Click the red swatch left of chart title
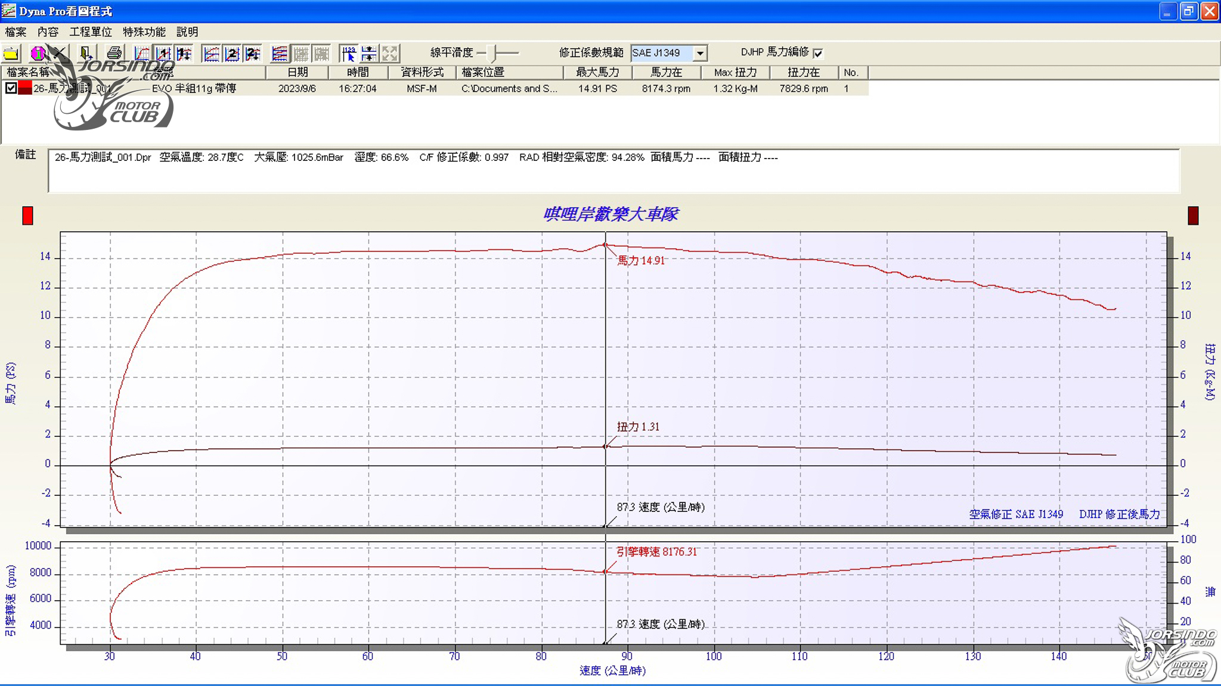 [x=27, y=216]
